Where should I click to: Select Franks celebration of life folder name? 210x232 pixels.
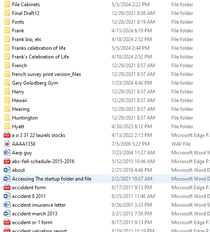coord(39,48)
